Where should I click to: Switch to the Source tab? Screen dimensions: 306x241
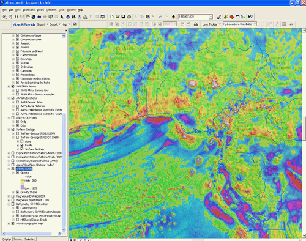[x=18, y=239]
